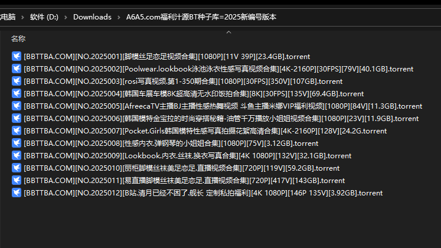
Task: Select the NO.2025011 torrent filename
Action: (x=184, y=181)
